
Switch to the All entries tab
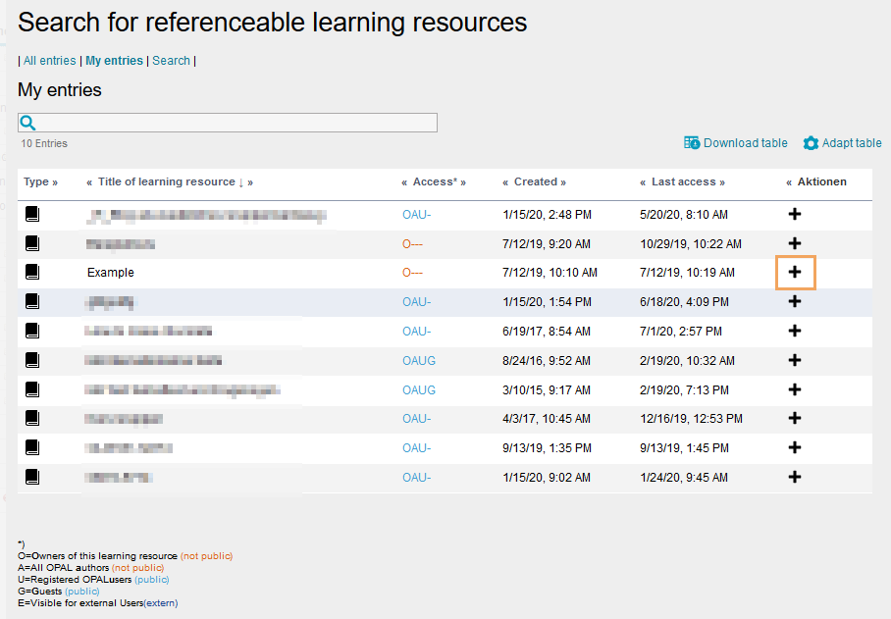49,61
